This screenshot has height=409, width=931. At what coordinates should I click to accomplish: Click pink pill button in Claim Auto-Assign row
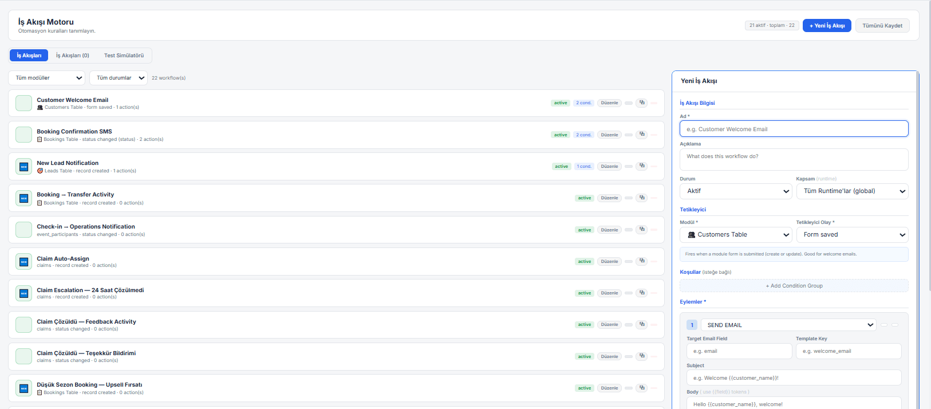point(654,261)
